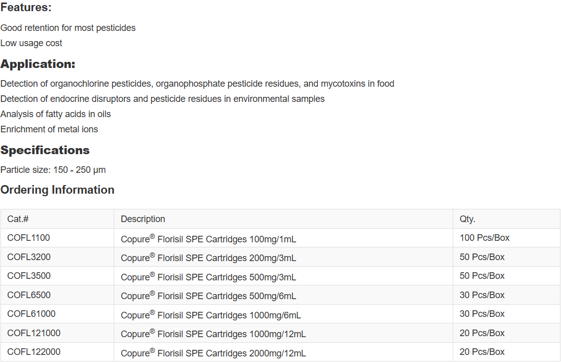561x362 pixels.
Task: Click the COFL121000 catalog number cell
Action: coord(34,333)
